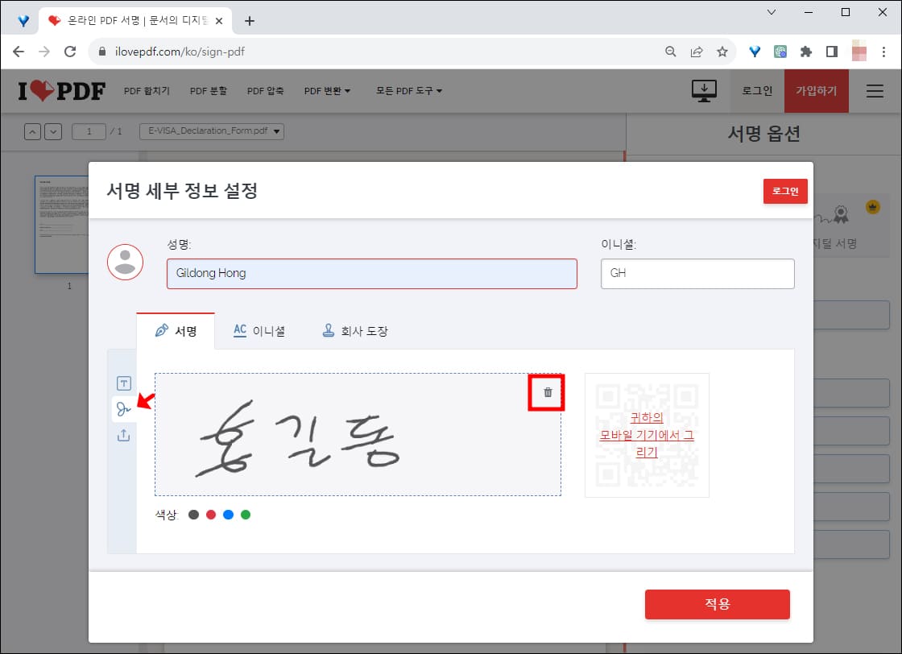Viewport: 902px width, 654px height.
Task: Click the QR code for mobile signing
Action: 647,435
